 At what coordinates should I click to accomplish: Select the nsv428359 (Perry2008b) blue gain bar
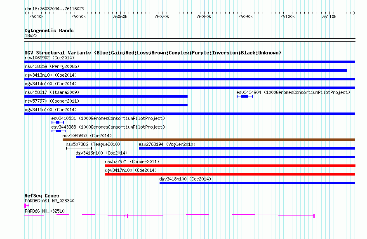click(x=186, y=70)
